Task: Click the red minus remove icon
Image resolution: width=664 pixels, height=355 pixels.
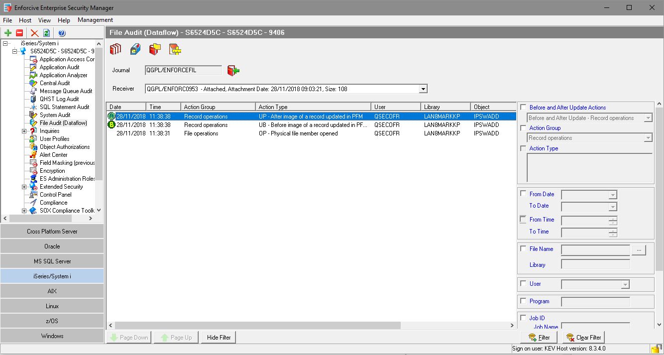Action: tap(19, 33)
